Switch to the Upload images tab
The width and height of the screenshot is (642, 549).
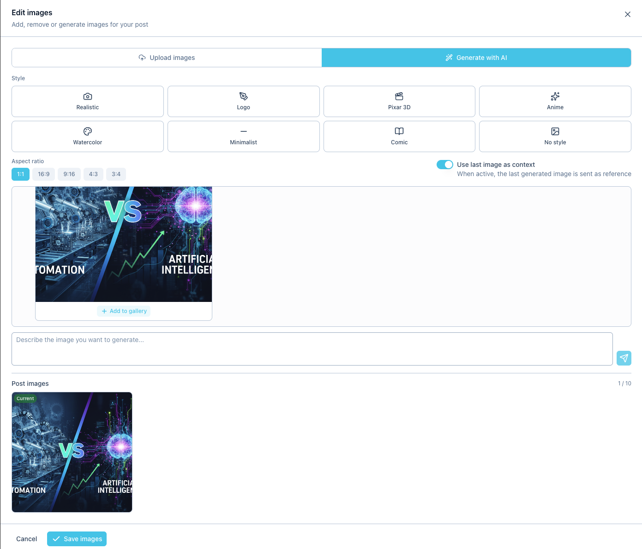[167, 58]
